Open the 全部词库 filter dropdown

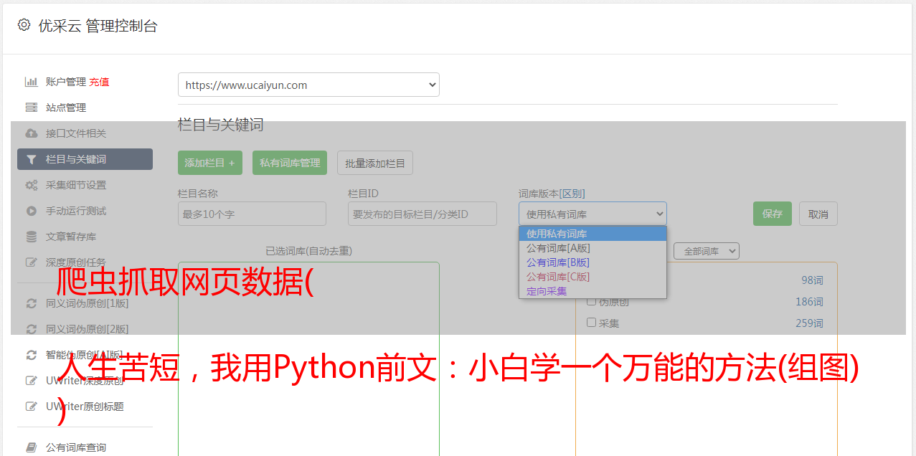click(707, 251)
